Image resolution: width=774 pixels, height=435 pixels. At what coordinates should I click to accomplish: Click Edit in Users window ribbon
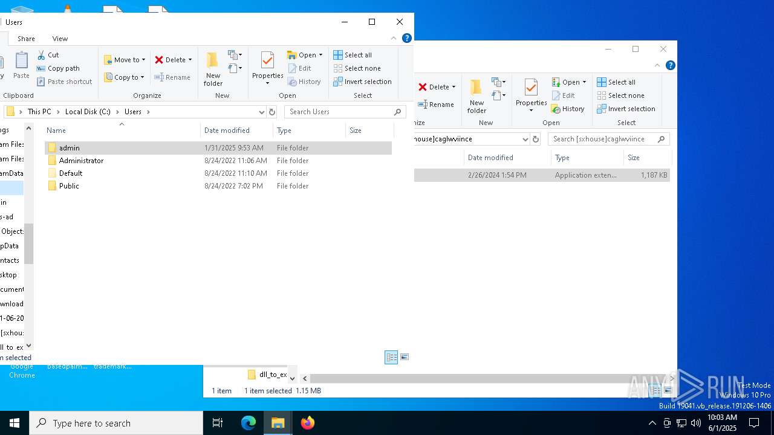coord(299,68)
